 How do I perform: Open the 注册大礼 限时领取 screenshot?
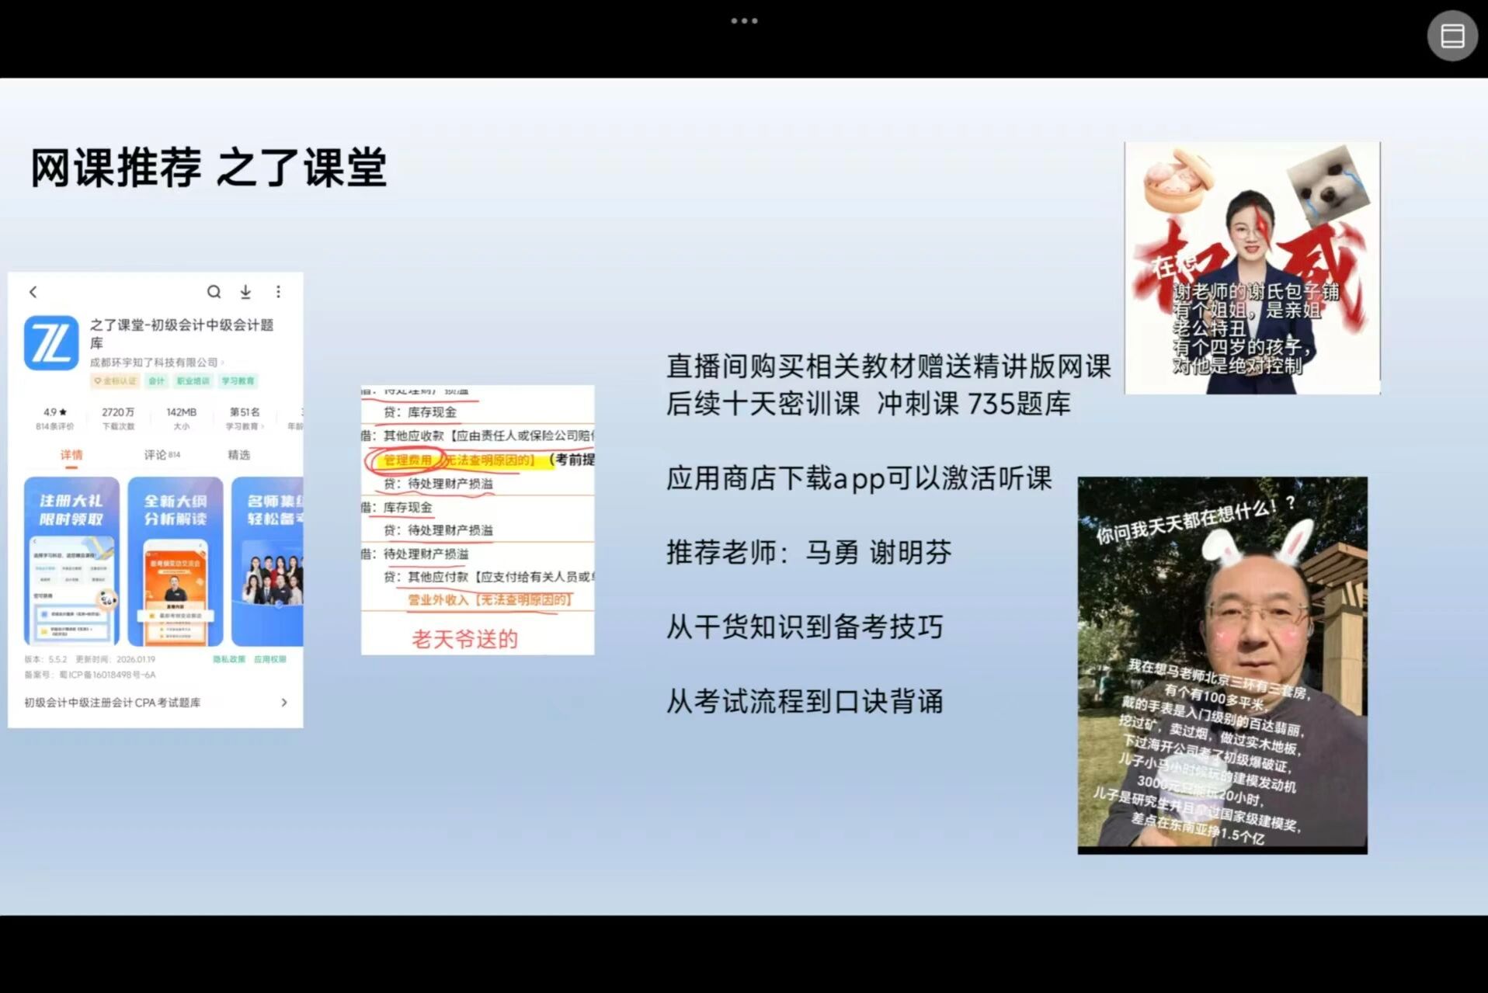71,561
